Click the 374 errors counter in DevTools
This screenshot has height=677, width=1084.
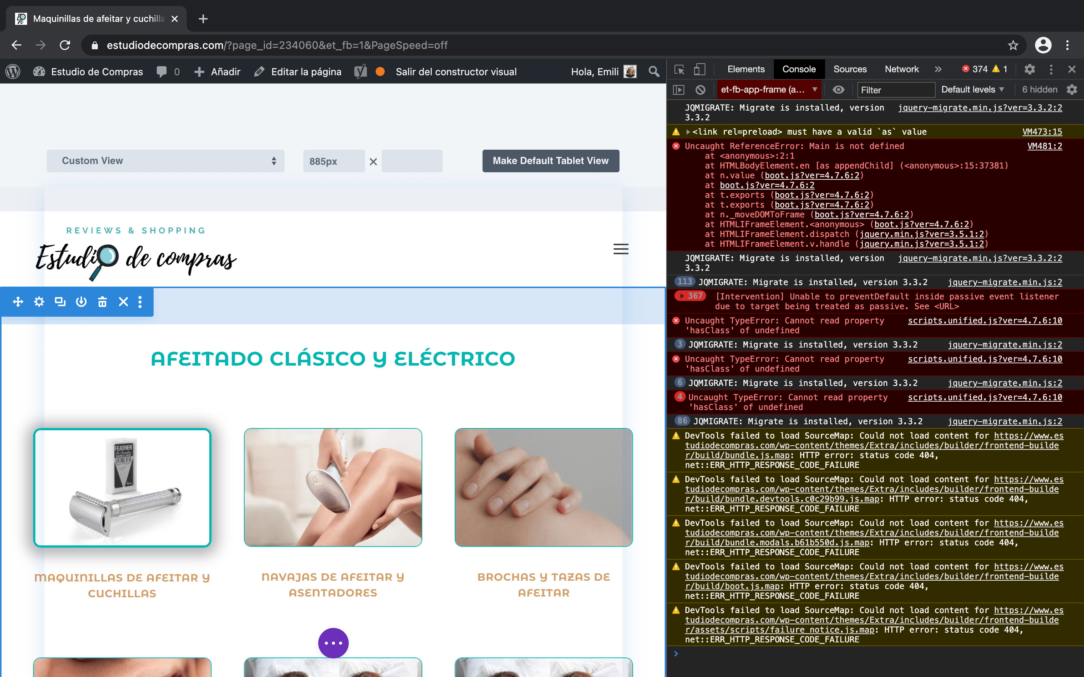point(975,70)
